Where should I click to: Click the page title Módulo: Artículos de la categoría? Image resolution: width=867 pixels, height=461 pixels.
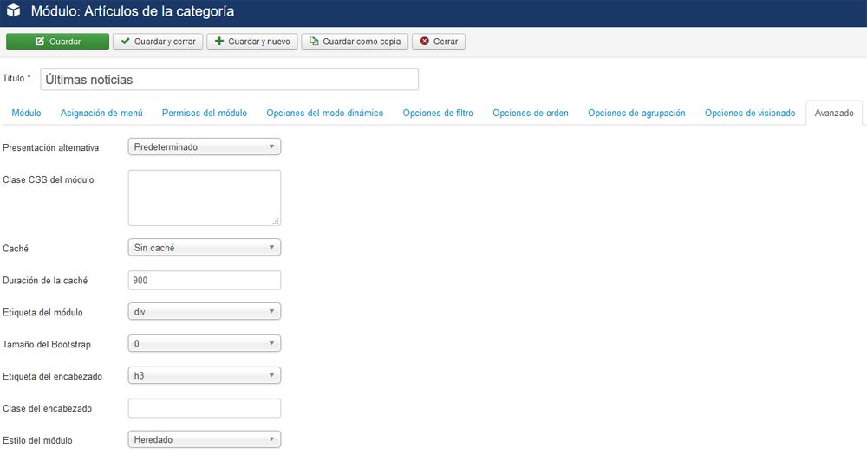tap(133, 11)
